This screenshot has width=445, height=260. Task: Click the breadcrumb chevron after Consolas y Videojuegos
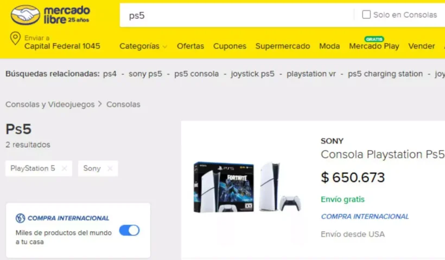click(100, 104)
